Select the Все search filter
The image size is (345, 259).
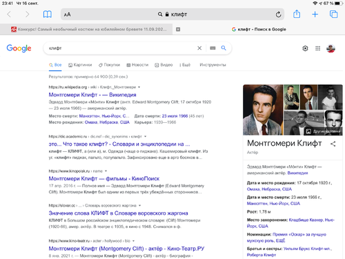(55, 65)
